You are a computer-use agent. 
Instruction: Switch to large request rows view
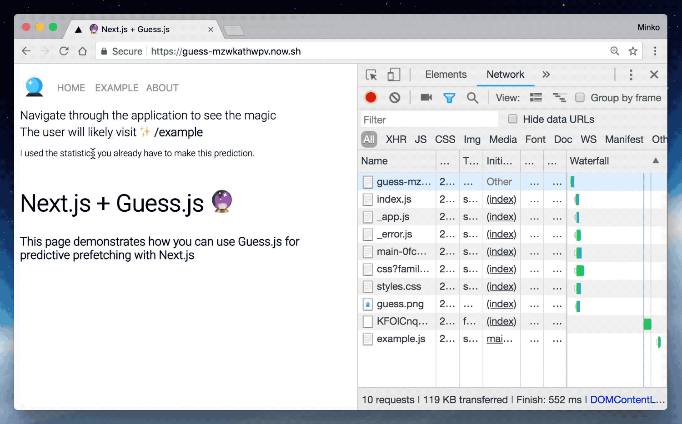[x=536, y=97]
